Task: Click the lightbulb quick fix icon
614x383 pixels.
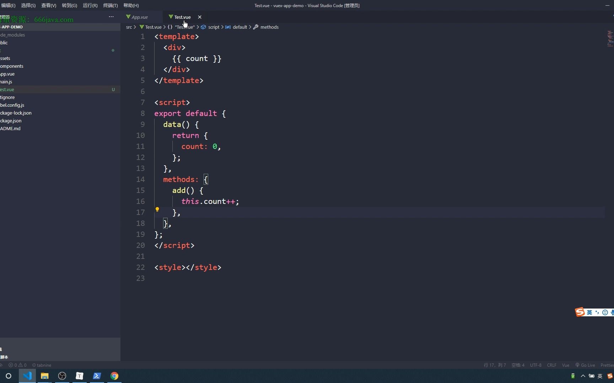Action: click(157, 210)
